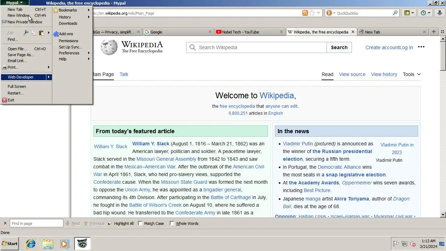Open DuckDuckGo search engine selector

point(331,13)
